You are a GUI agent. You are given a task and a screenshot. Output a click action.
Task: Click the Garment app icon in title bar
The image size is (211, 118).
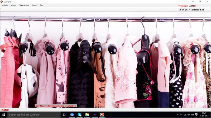pyautogui.click(x=2, y=2)
